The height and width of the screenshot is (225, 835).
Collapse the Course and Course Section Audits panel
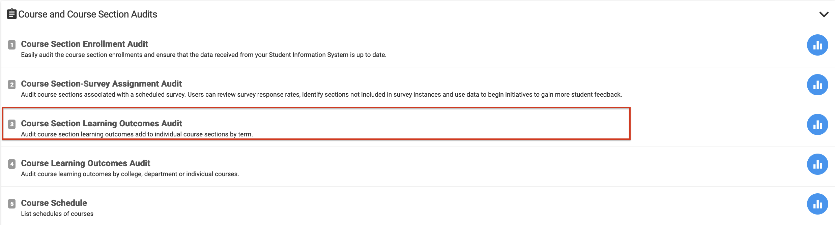click(824, 14)
